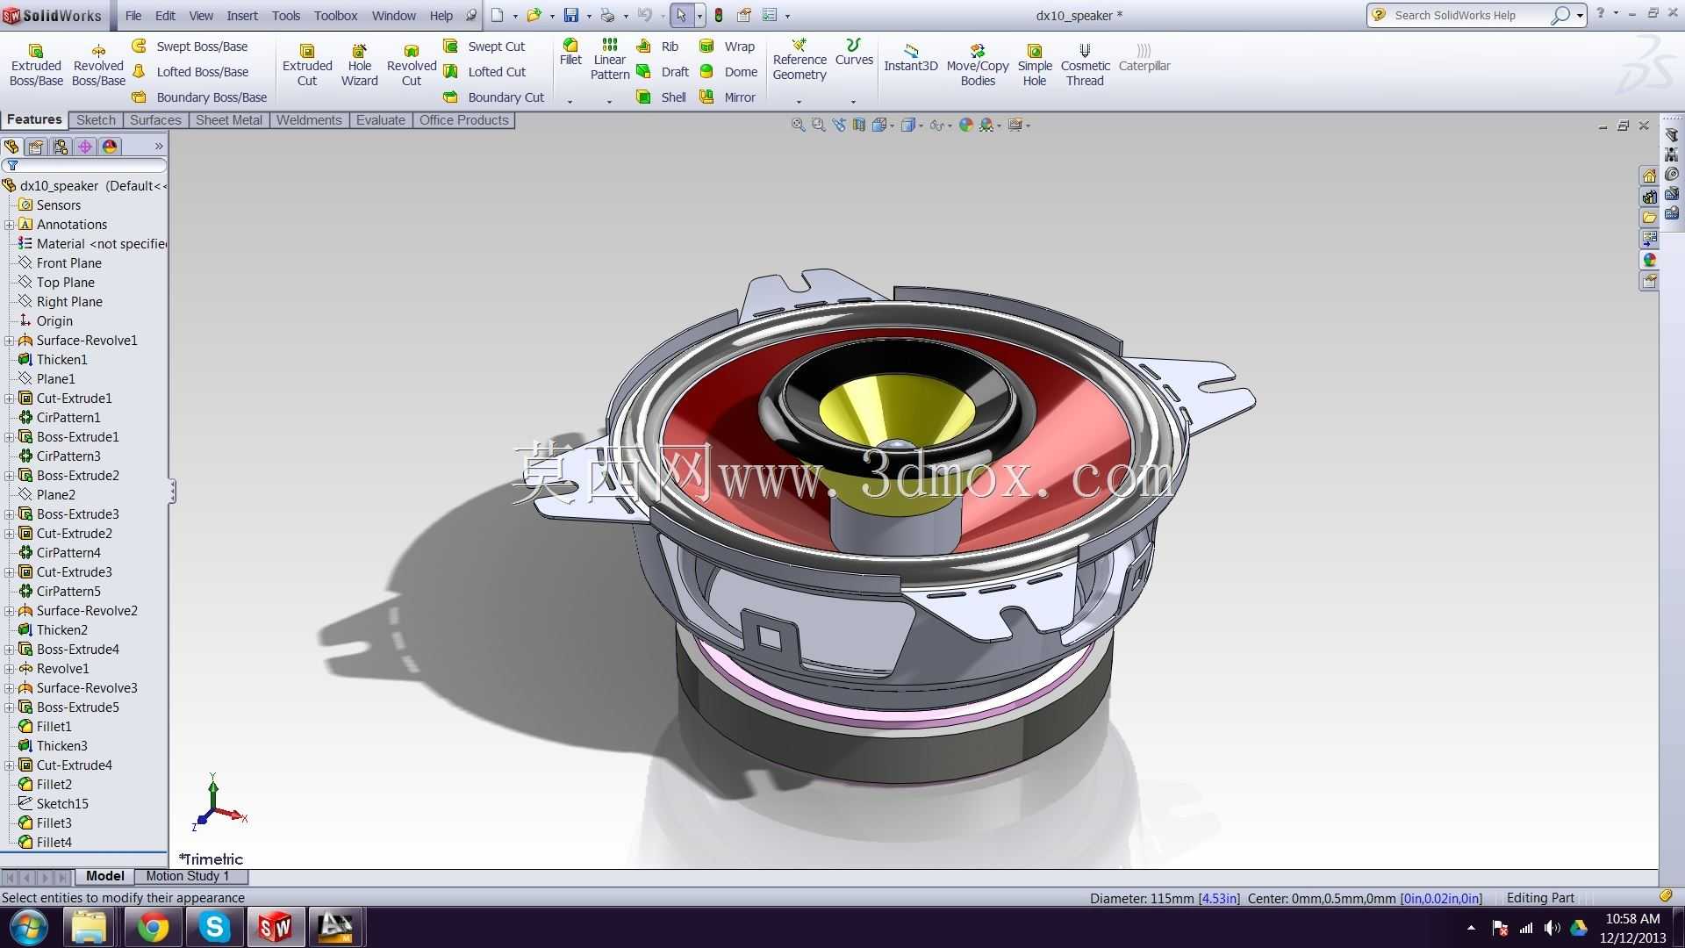Expand the Surface-Revolve1 feature
Image resolution: width=1685 pixels, height=948 pixels.
coord(9,341)
